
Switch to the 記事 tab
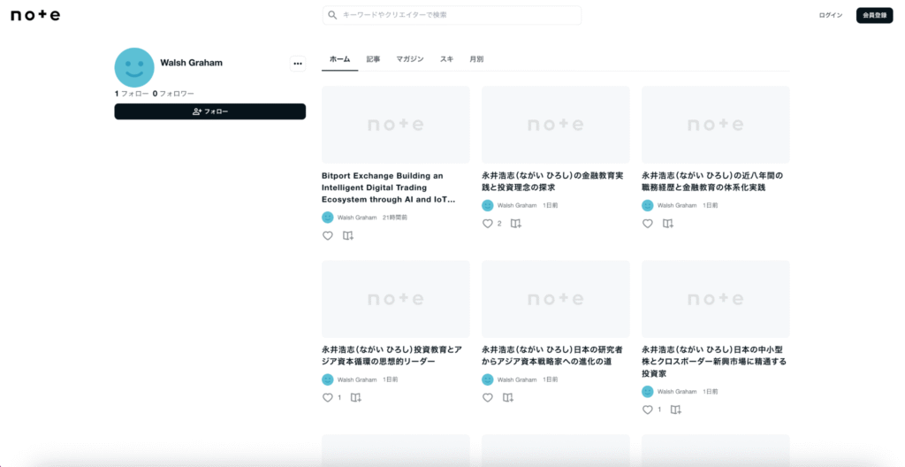pyautogui.click(x=374, y=59)
